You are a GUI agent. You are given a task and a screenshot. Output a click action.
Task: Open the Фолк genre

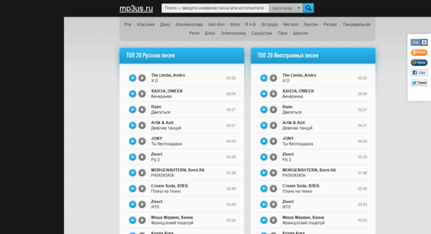(235, 24)
